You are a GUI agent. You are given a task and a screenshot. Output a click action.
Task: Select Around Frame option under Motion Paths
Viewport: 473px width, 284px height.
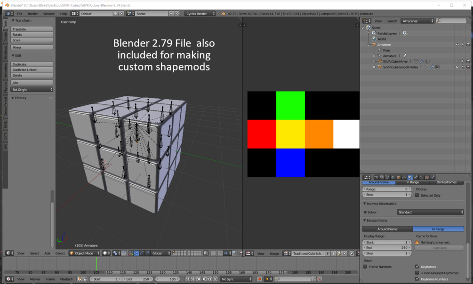[x=387, y=229]
